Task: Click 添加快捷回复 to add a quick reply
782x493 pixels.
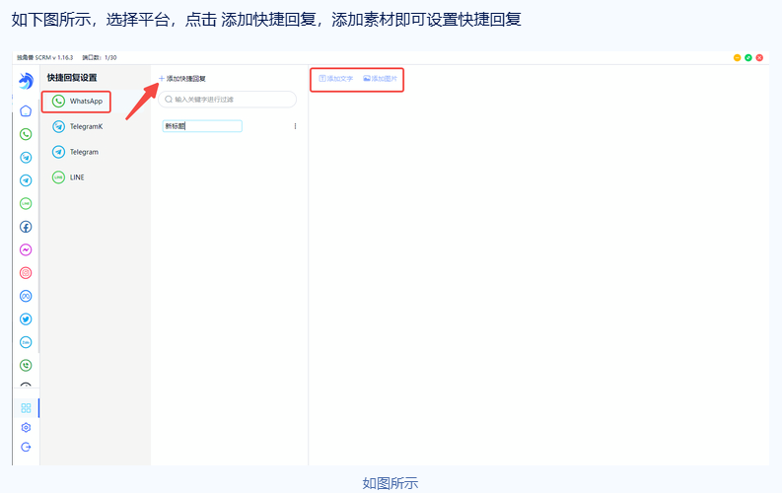Action: [x=182, y=79]
